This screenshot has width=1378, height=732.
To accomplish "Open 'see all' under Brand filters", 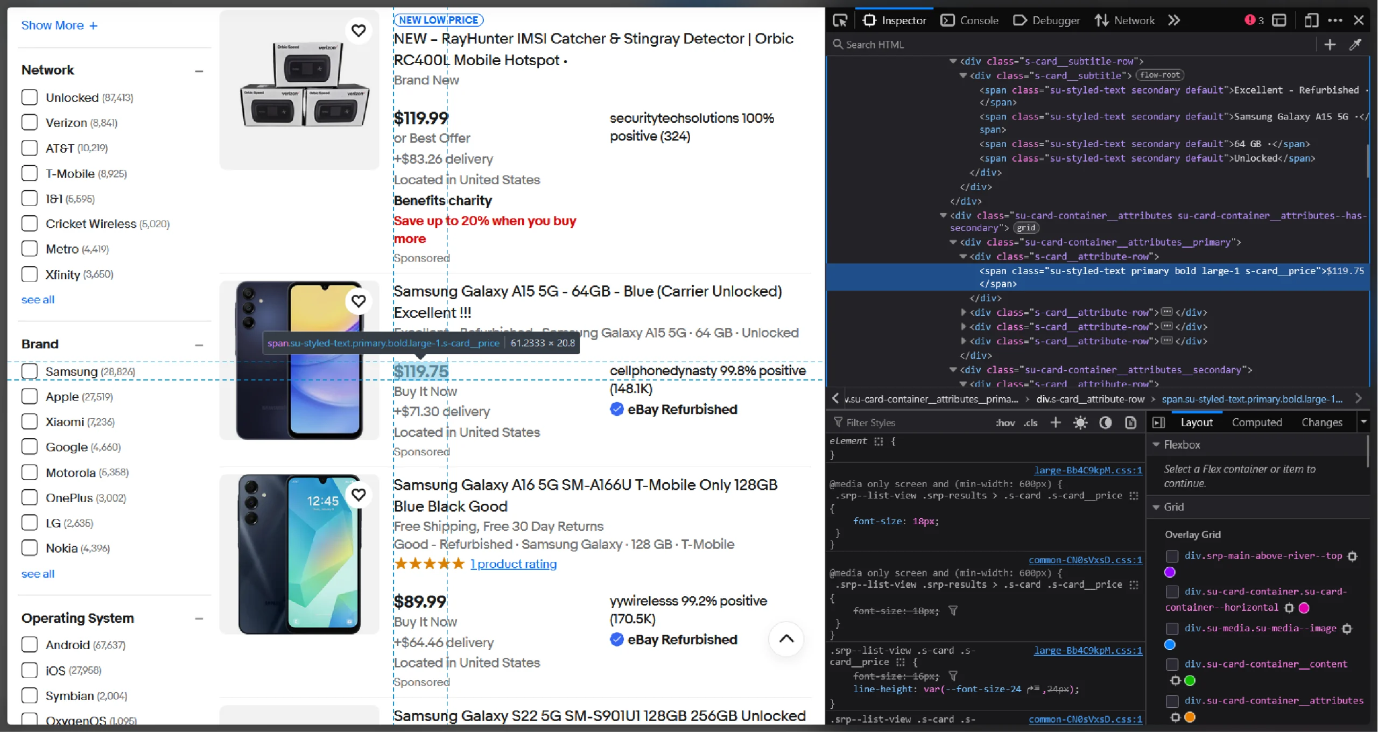I will (x=38, y=574).
